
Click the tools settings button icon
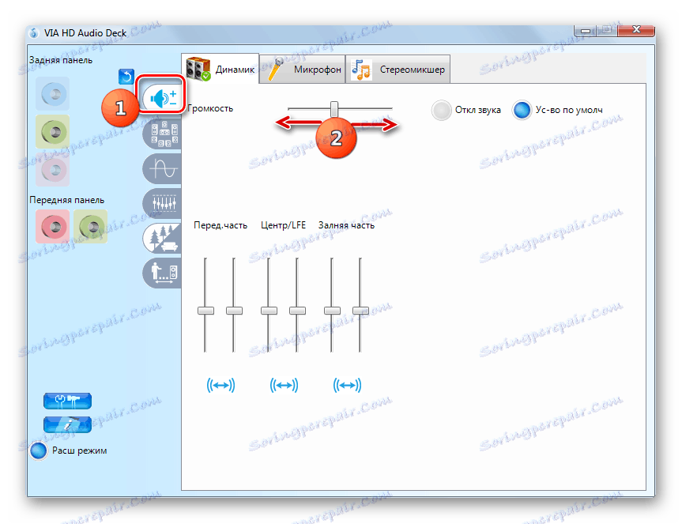67,401
